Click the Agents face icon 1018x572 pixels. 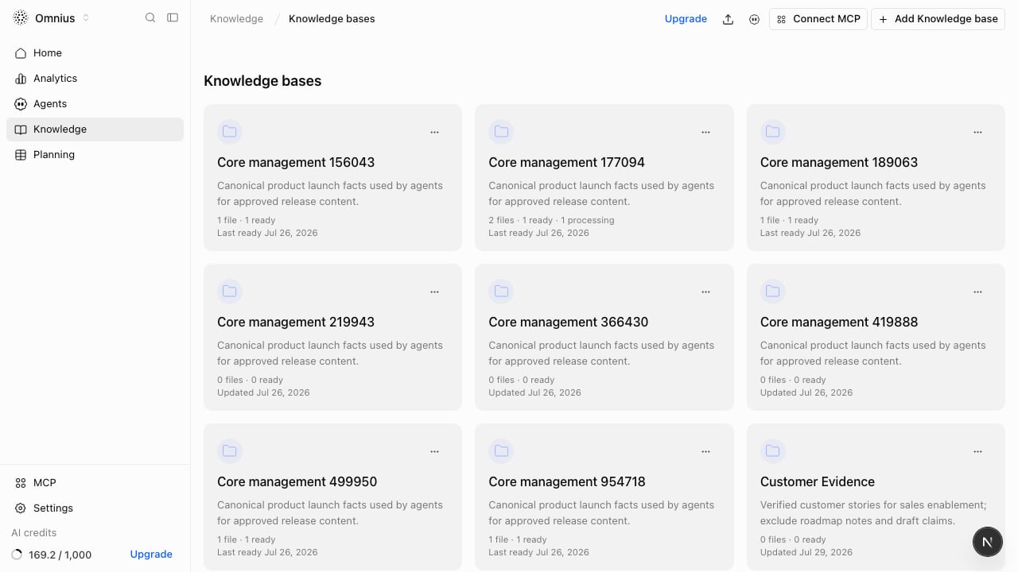click(21, 103)
